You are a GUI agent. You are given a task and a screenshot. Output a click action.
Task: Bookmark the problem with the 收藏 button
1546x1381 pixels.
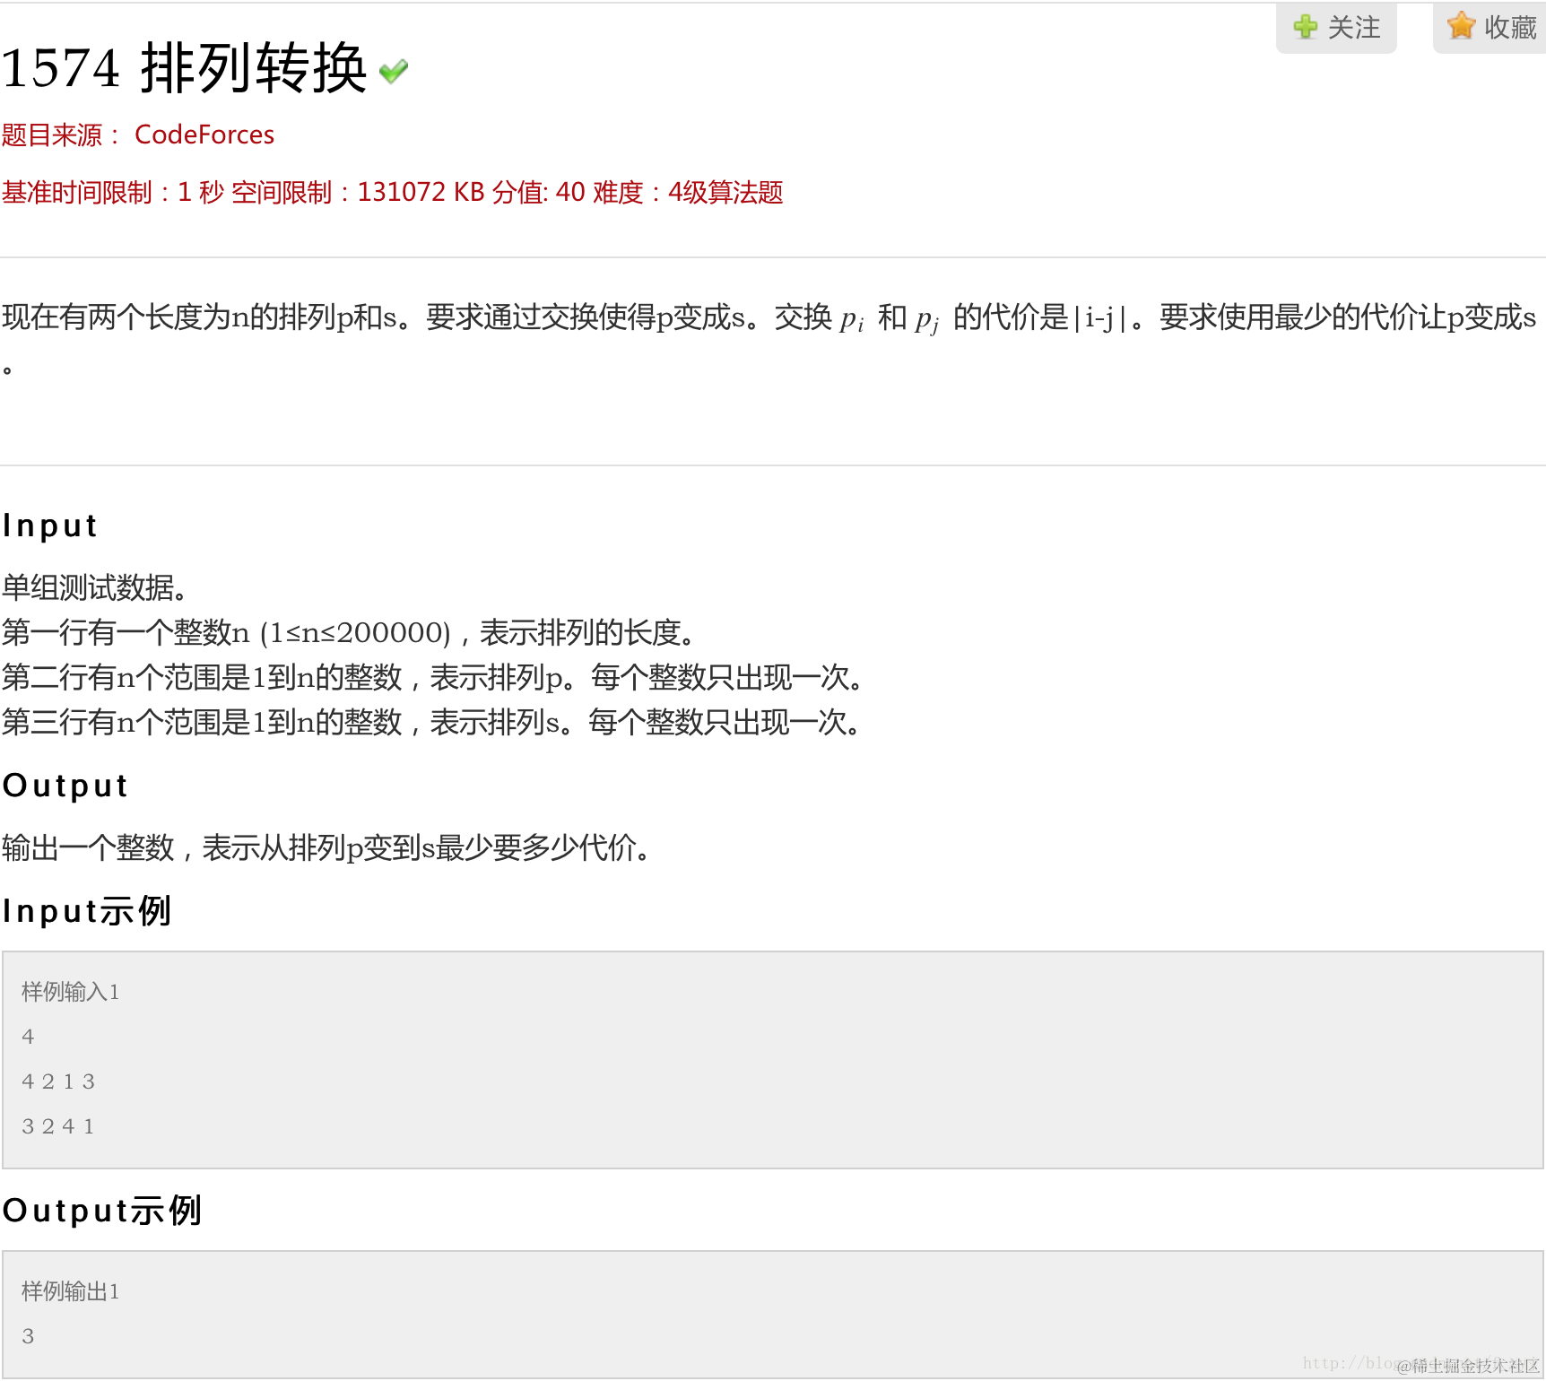tap(1490, 28)
